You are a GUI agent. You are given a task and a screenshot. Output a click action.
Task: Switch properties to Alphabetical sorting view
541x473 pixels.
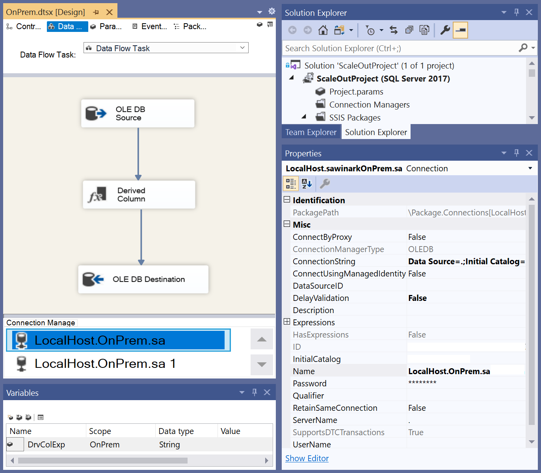(x=307, y=184)
